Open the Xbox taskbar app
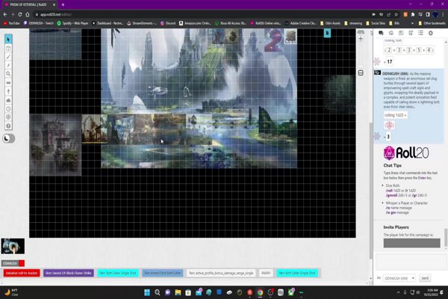This screenshot has width=448, height=299. click(291, 292)
